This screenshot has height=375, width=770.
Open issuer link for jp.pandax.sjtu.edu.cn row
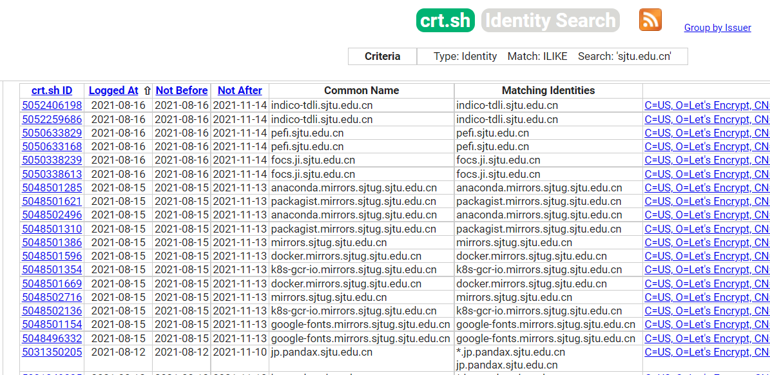click(x=707, y=352)
